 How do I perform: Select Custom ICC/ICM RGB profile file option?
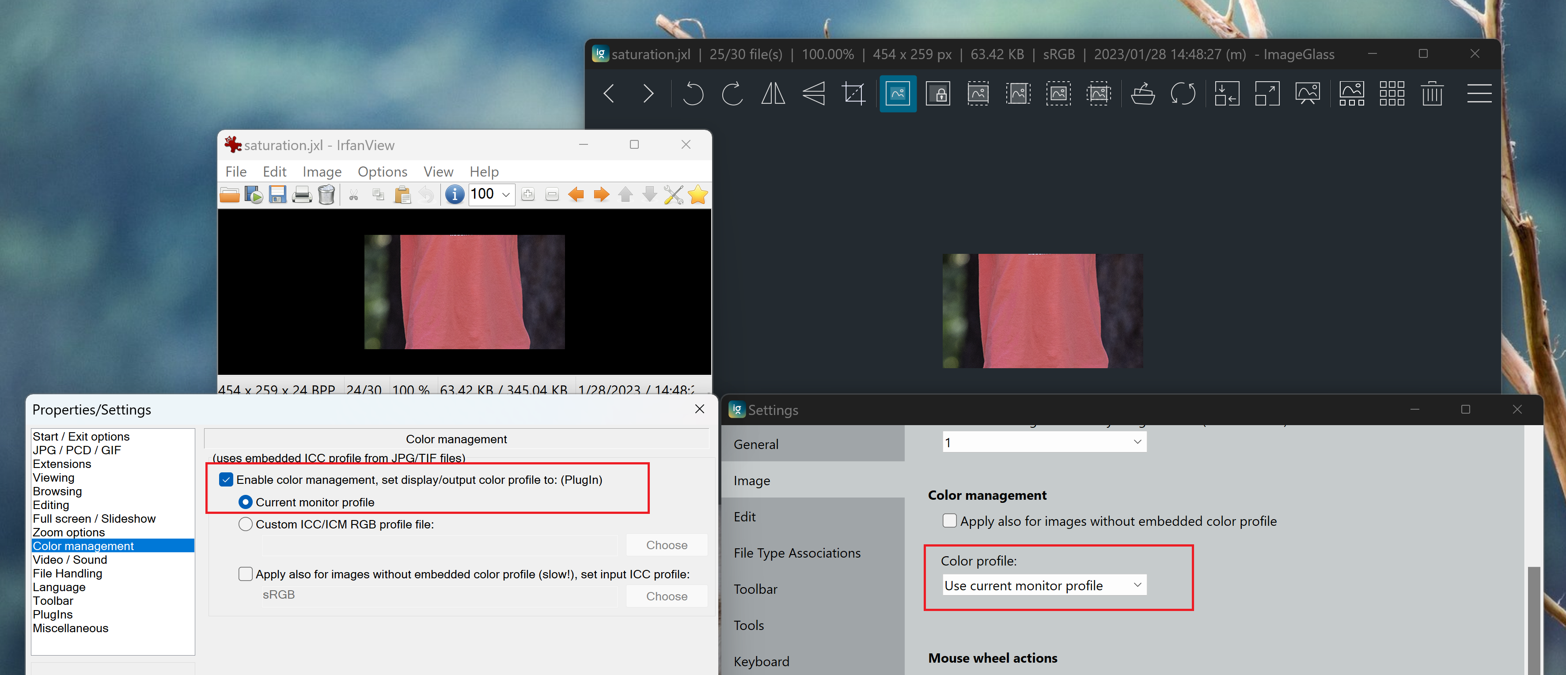click(x=245, y=524)
